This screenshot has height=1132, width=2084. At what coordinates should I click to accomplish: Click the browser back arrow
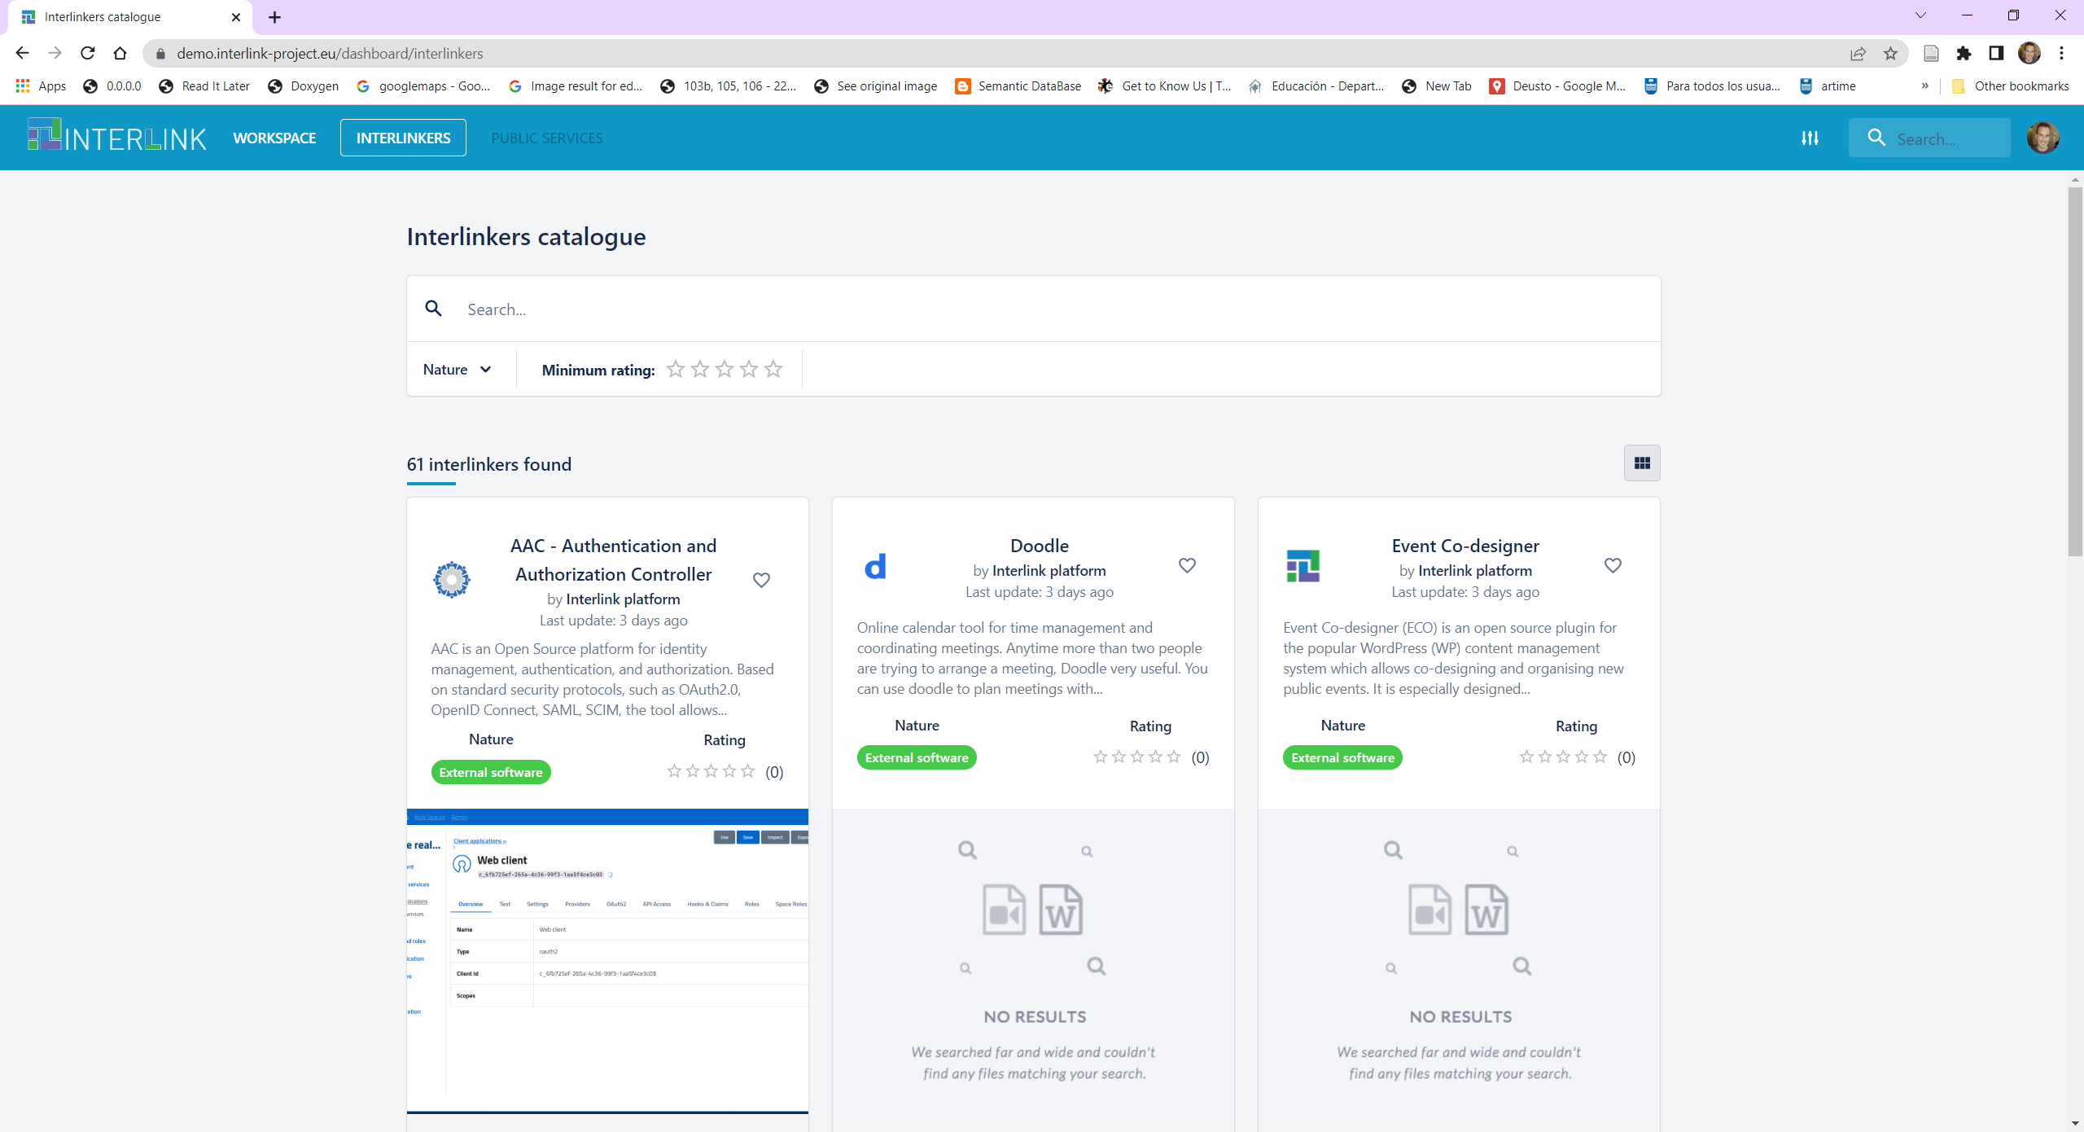point(22,53)
